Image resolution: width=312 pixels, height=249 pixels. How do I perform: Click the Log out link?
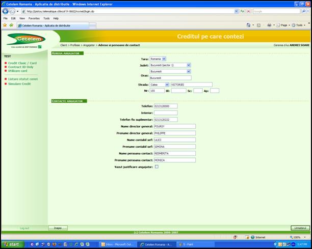click(x=24, y=228)
